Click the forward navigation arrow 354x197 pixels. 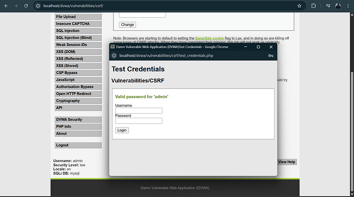click(x=16, y=6)
